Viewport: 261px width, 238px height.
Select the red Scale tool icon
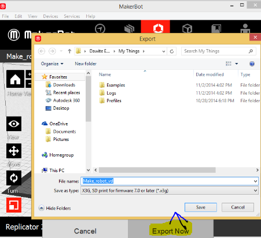pos(14,205)
